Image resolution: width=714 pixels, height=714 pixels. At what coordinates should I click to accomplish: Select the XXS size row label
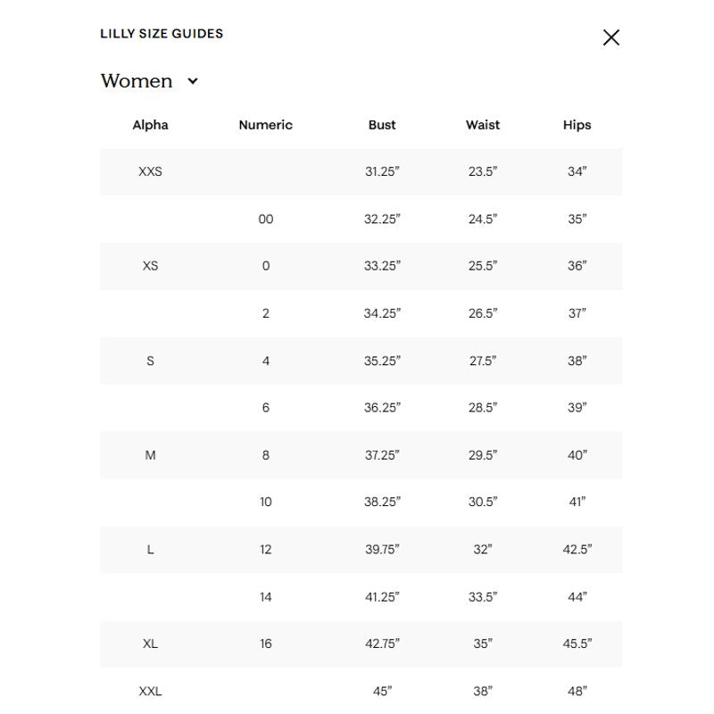pyautogui.click(x=150, y=171)
